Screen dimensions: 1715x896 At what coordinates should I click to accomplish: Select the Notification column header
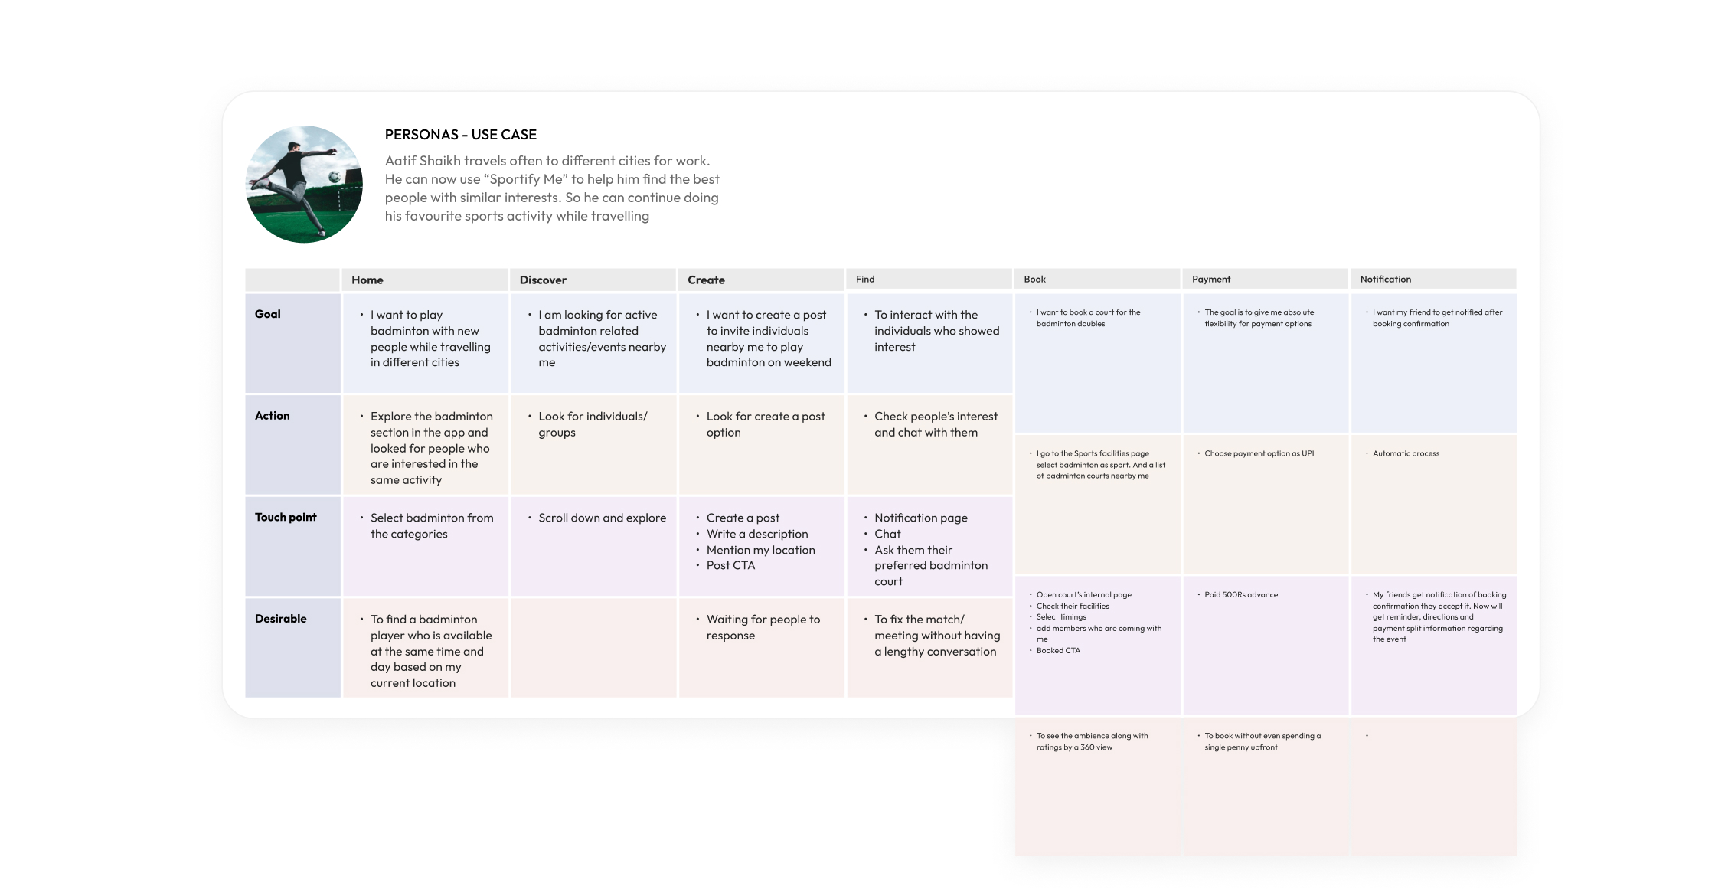[1385, 280]
